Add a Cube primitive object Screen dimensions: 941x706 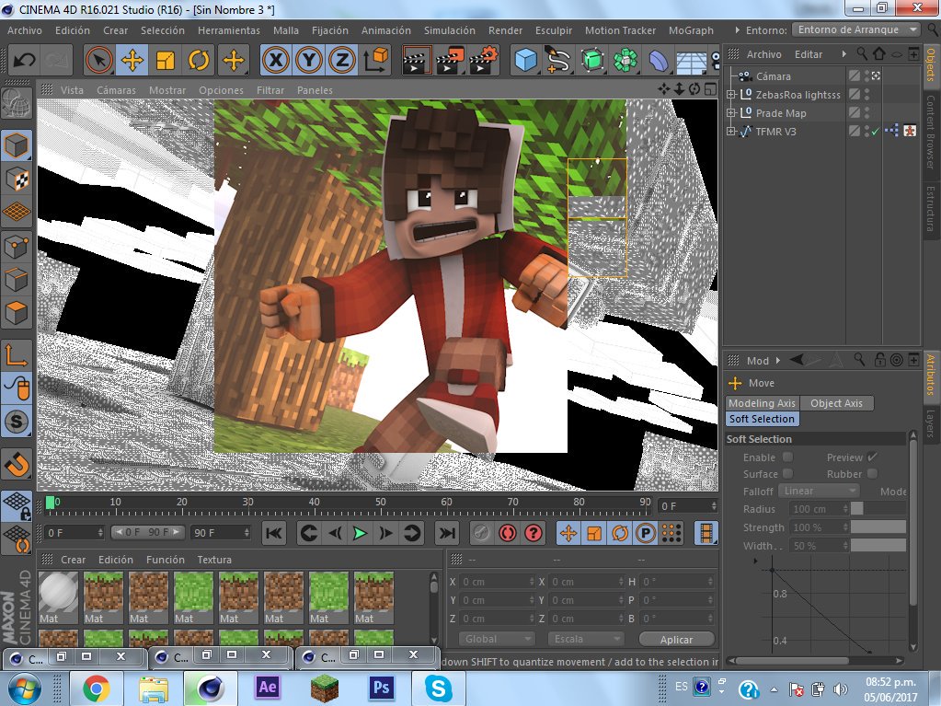[x=526, y=60]
